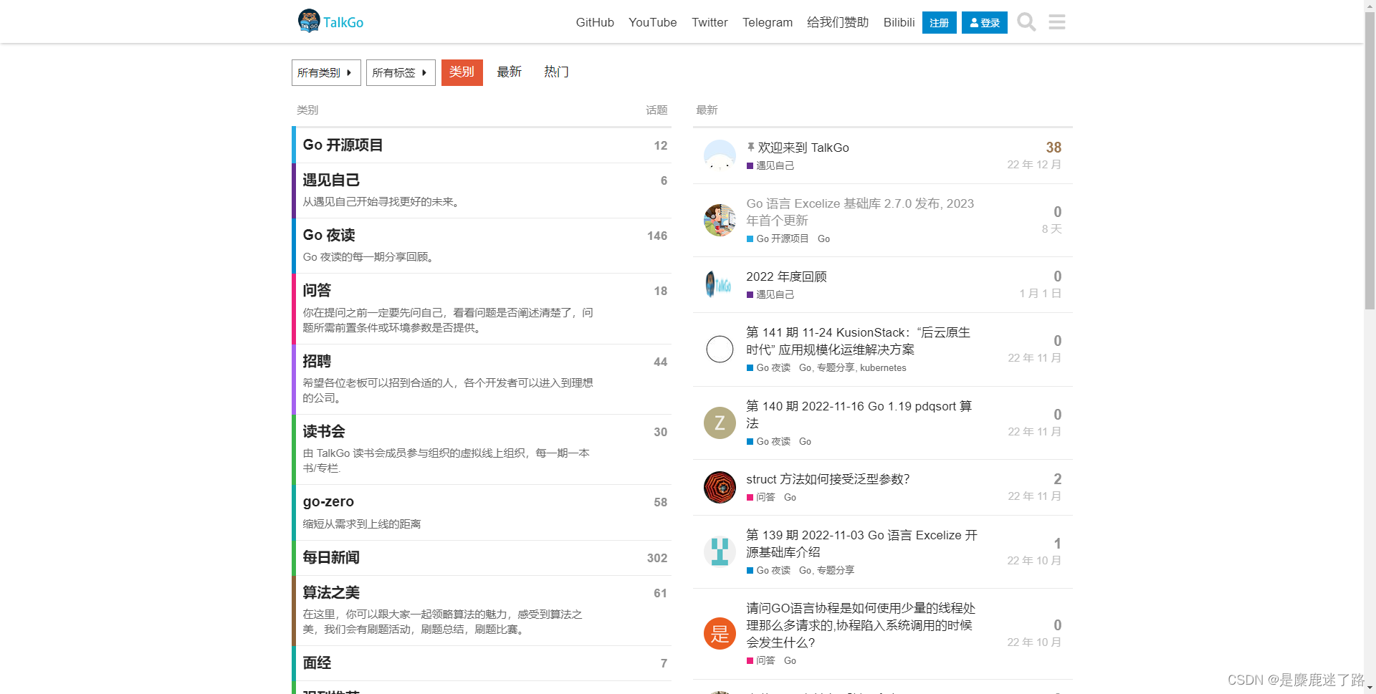Image resolution: width=1376 pixels, height=694 pixels.
Task: Expand the 所有标签 dropdown
Action: click(x=401, y=72)
